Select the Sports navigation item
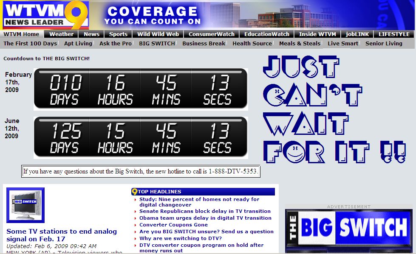 pos(118,34)
